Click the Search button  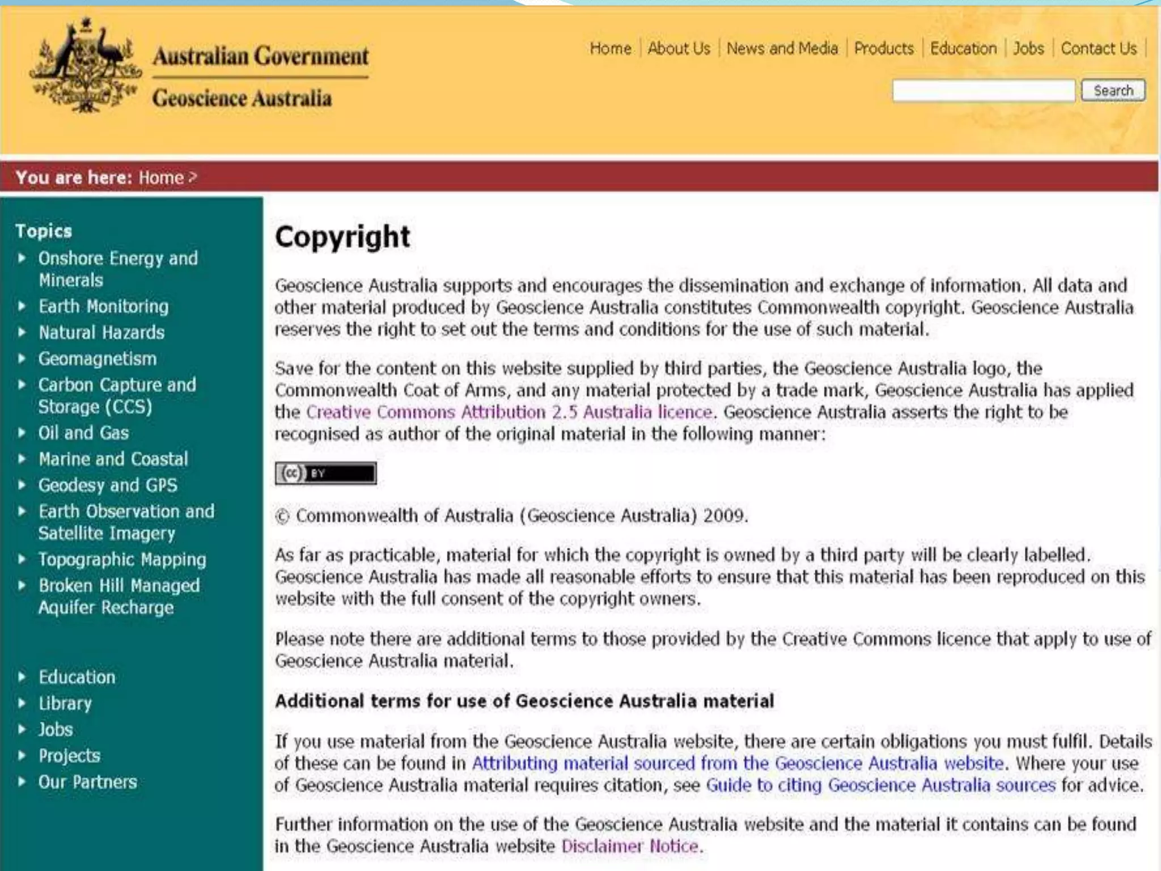[x=1113, y=91]
